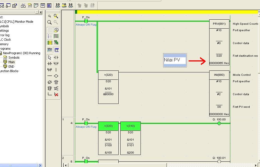Select the New Closed Coil tool
260x167 pixels.
pos(50,82)
